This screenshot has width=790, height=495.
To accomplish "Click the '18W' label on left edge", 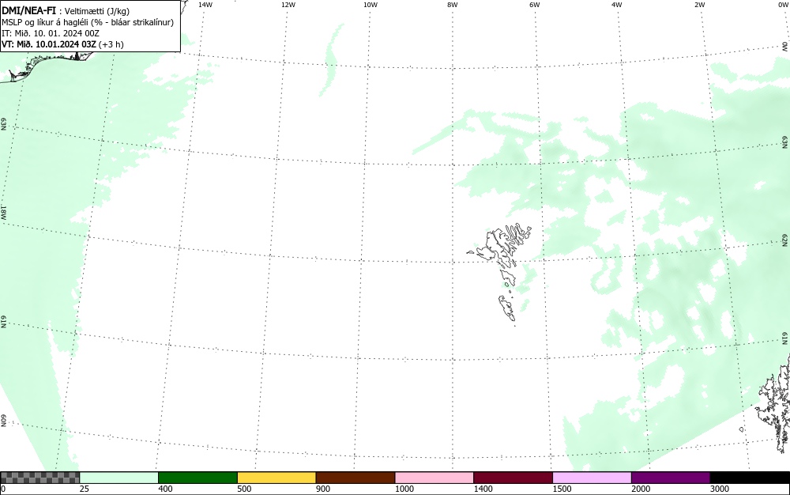I will click(x=3, y=212).
